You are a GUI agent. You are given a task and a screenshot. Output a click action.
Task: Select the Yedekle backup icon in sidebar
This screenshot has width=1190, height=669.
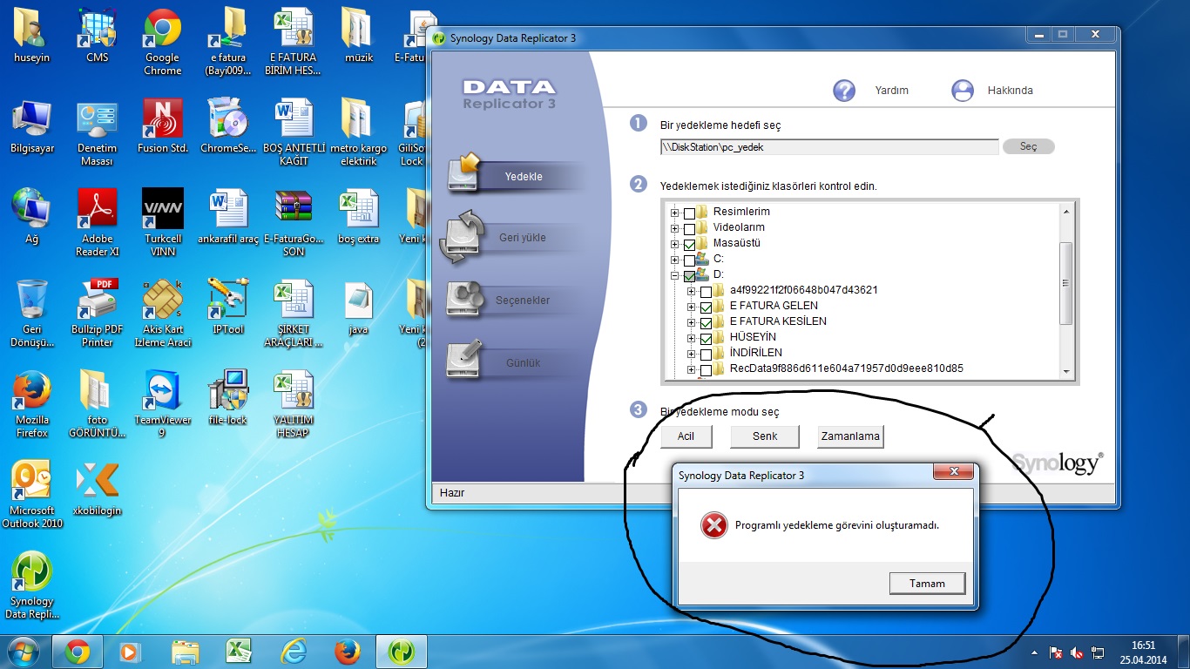click(465, 173)
